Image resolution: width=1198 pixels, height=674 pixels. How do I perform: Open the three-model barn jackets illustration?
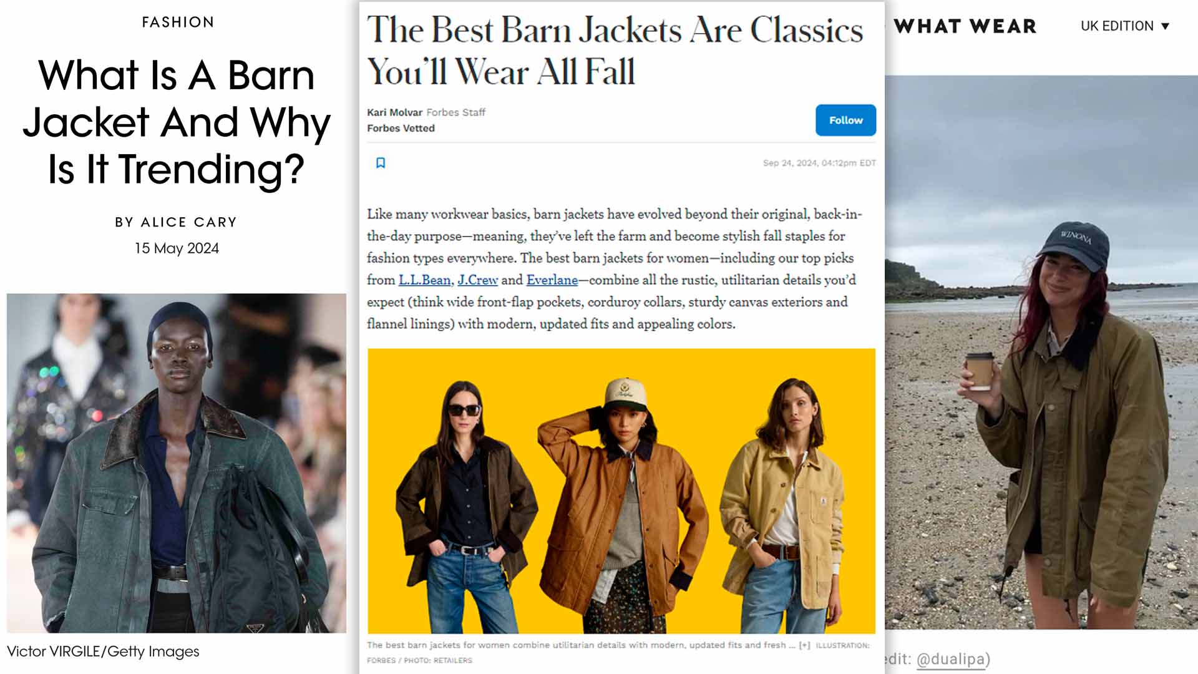click(621, 491)
